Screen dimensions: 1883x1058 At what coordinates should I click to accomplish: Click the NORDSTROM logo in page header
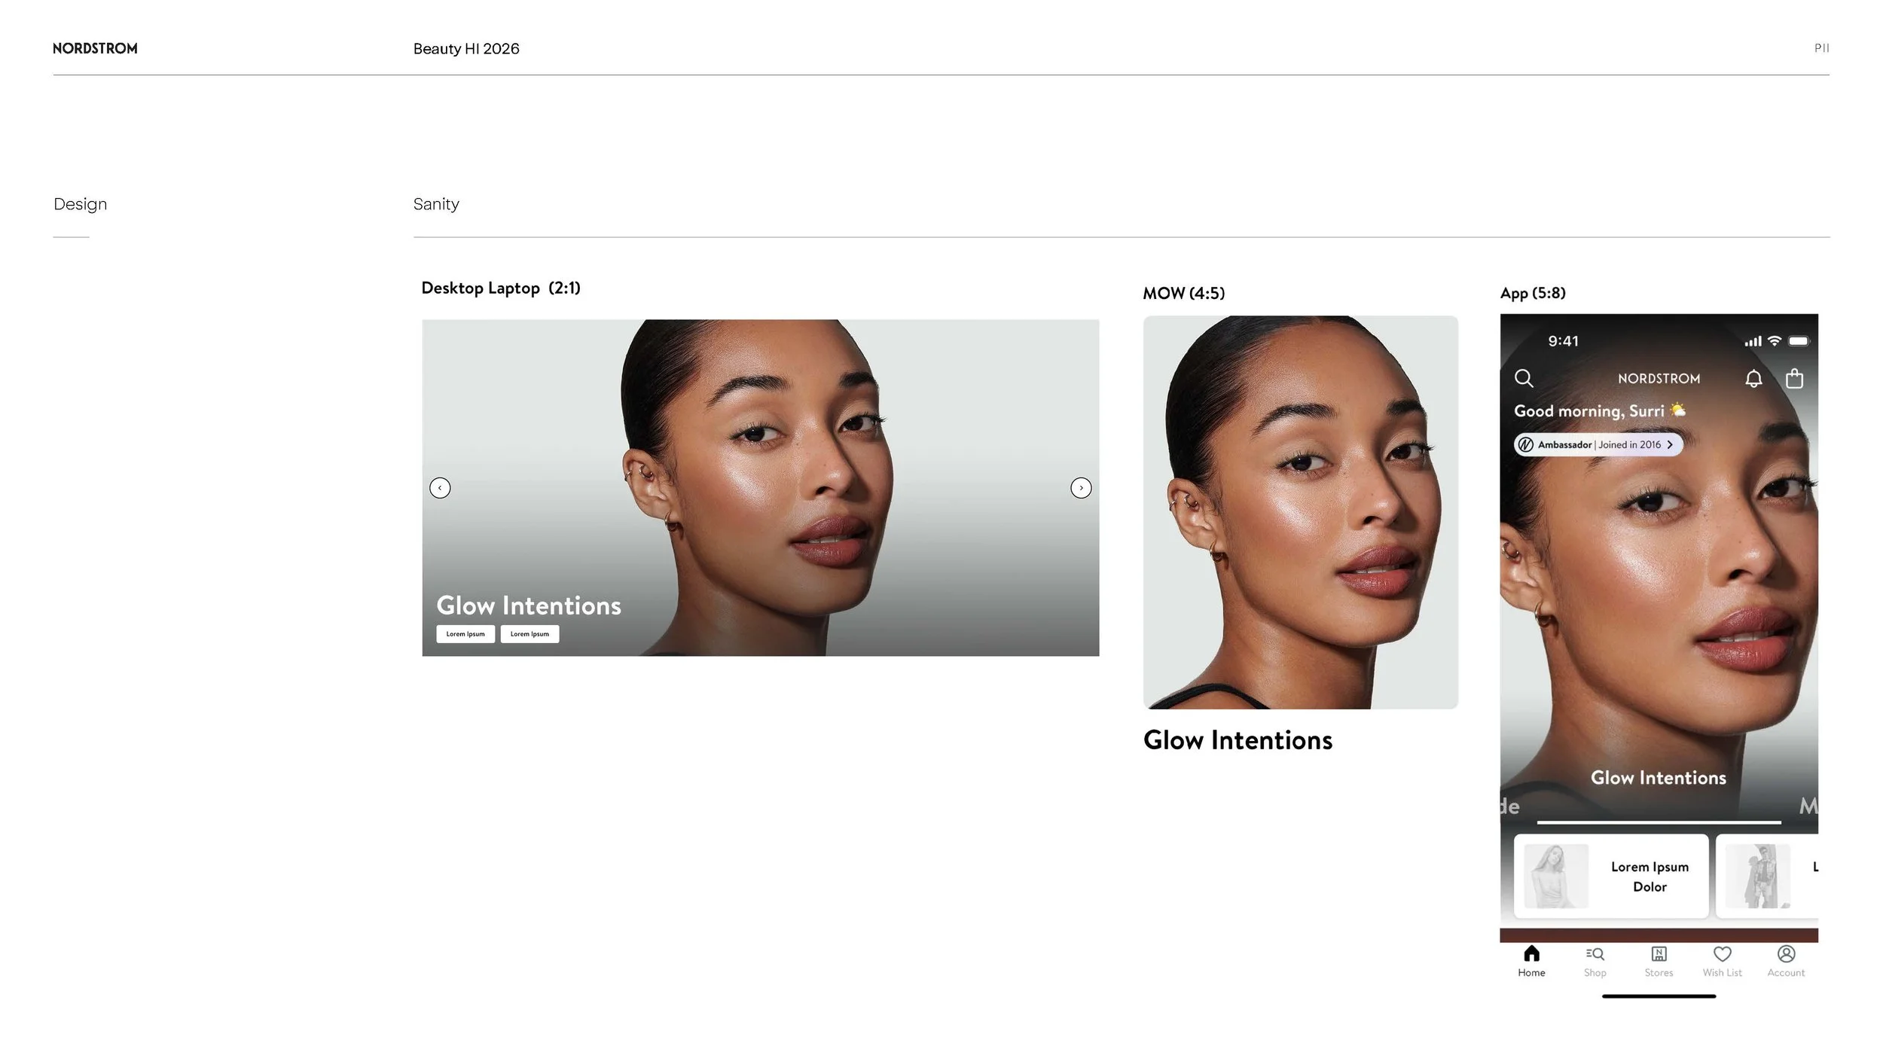coord(95,48)
